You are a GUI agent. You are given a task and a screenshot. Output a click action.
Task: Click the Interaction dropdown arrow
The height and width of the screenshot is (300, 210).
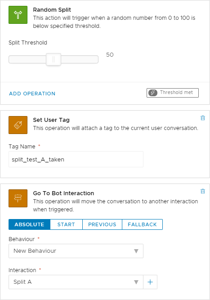coord(136,282)
